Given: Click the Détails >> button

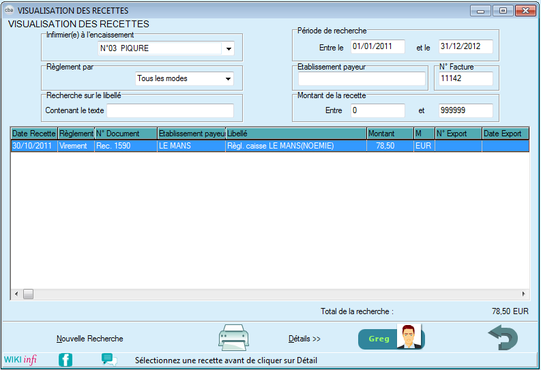Looking at the screenshot, I should 304,339.
